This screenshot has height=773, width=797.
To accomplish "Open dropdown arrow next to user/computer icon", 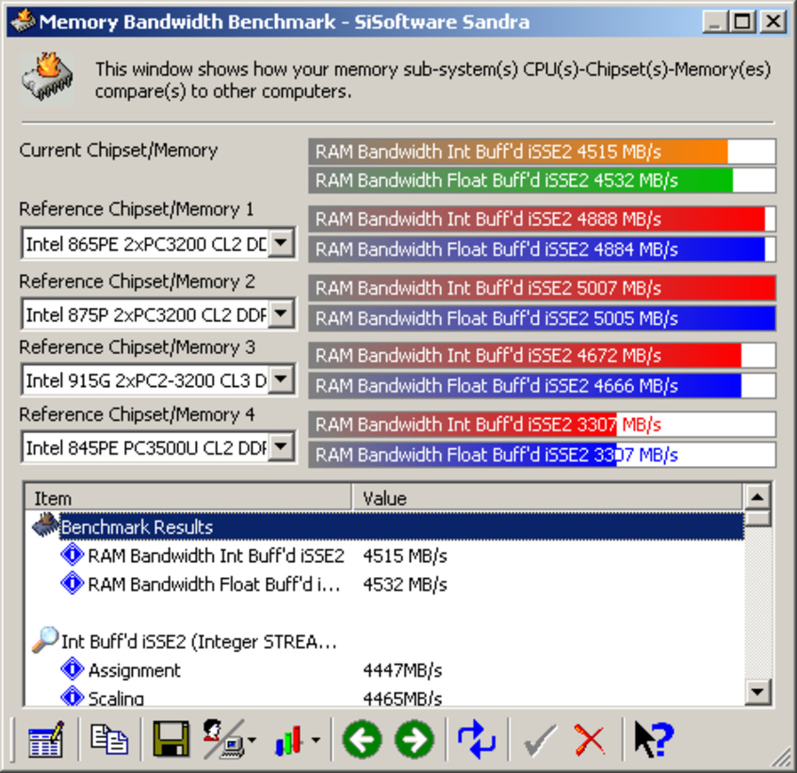I will pos(251,740).
